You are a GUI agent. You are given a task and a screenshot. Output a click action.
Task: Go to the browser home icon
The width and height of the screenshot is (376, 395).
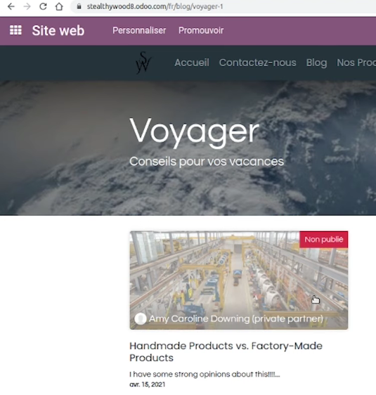click(x=59, y=6)
